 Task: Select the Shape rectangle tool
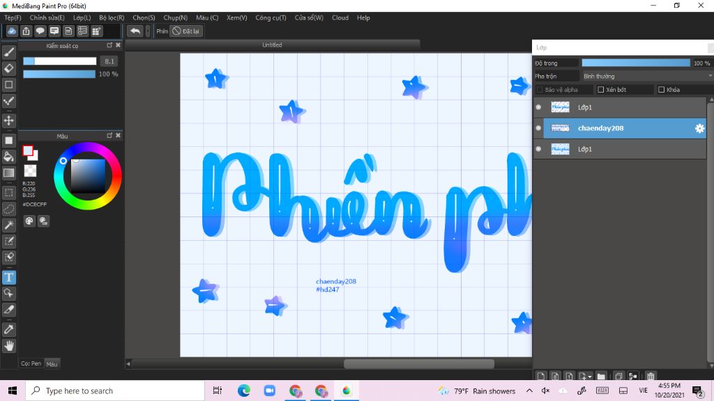(x=8, y=84)
